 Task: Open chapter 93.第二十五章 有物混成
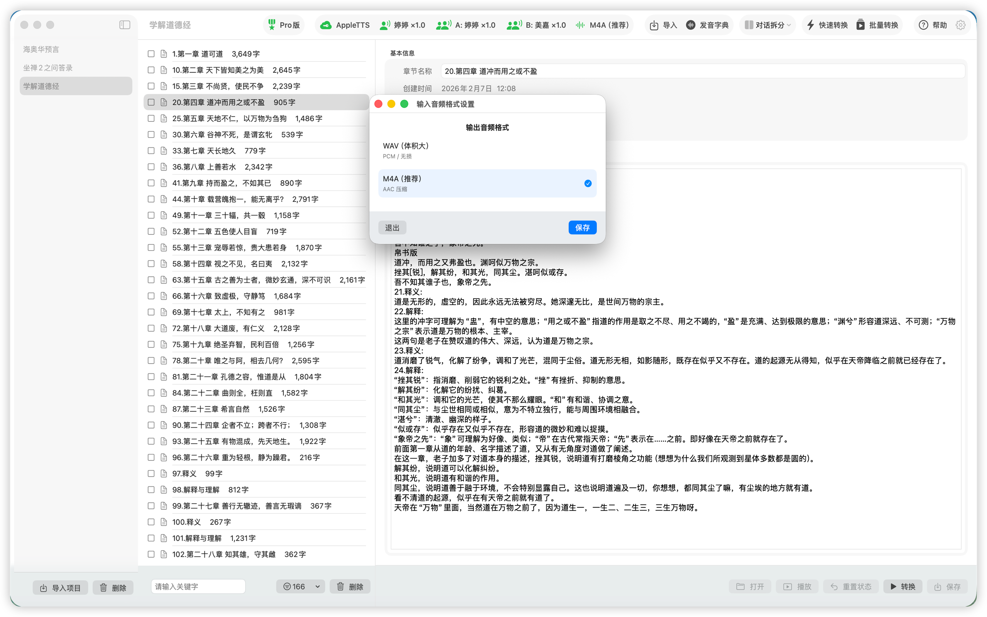(256, 442)
